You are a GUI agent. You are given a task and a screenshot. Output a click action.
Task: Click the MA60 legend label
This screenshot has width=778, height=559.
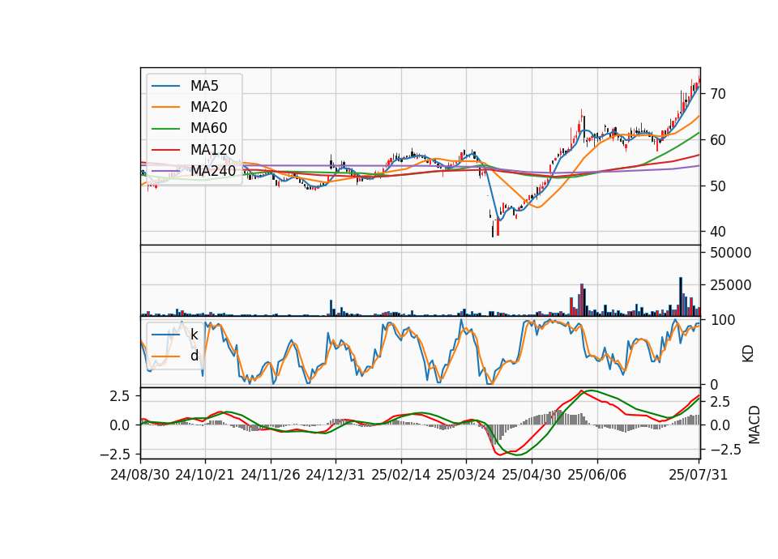208,128
